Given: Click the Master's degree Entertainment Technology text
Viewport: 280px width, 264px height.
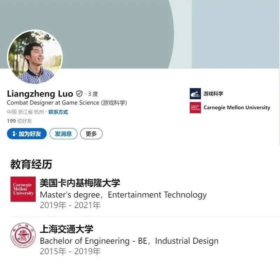Looking at the screenshot, I should [x=124, y=195].
